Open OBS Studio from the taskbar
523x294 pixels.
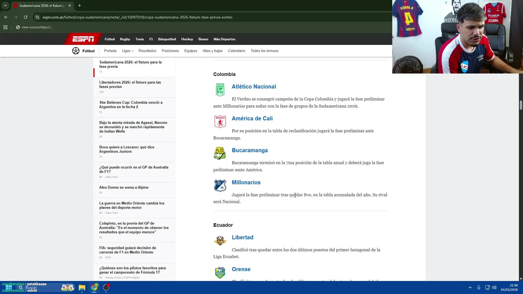pos(106,287)
